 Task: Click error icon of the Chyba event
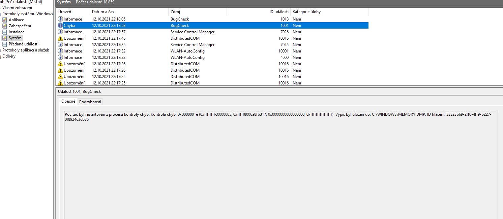[60, 26]
